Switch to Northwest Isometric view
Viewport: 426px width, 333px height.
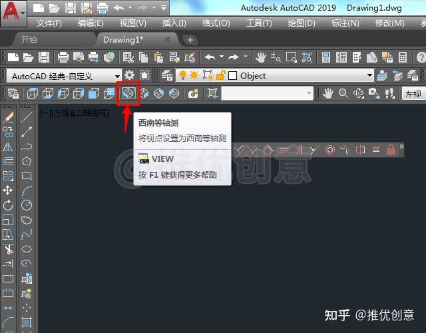point(174,93)
